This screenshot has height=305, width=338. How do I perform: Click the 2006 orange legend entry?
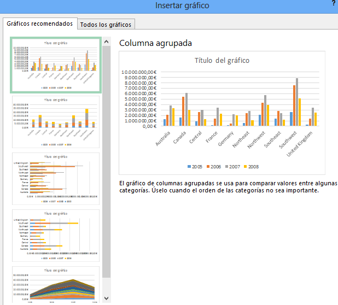coord(215,167)
